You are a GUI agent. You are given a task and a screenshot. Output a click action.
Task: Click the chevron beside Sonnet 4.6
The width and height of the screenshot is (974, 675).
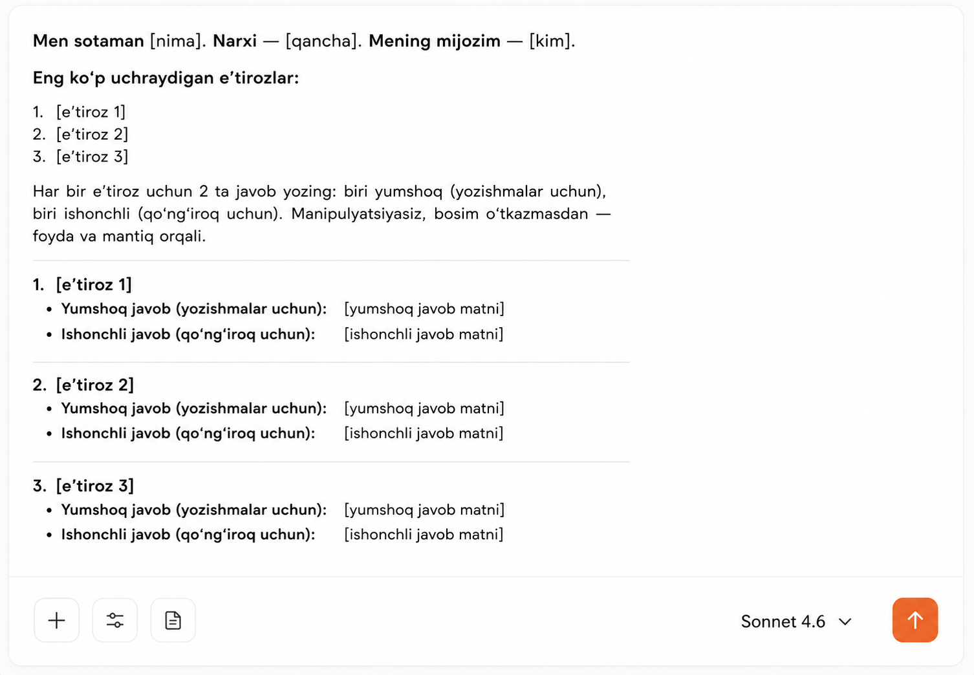click(845, 621)
